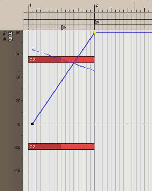This screenshot has width=152, height=191.
Task: Click the gray marker arrow in lower lane
Action: (x=64, y=28)
